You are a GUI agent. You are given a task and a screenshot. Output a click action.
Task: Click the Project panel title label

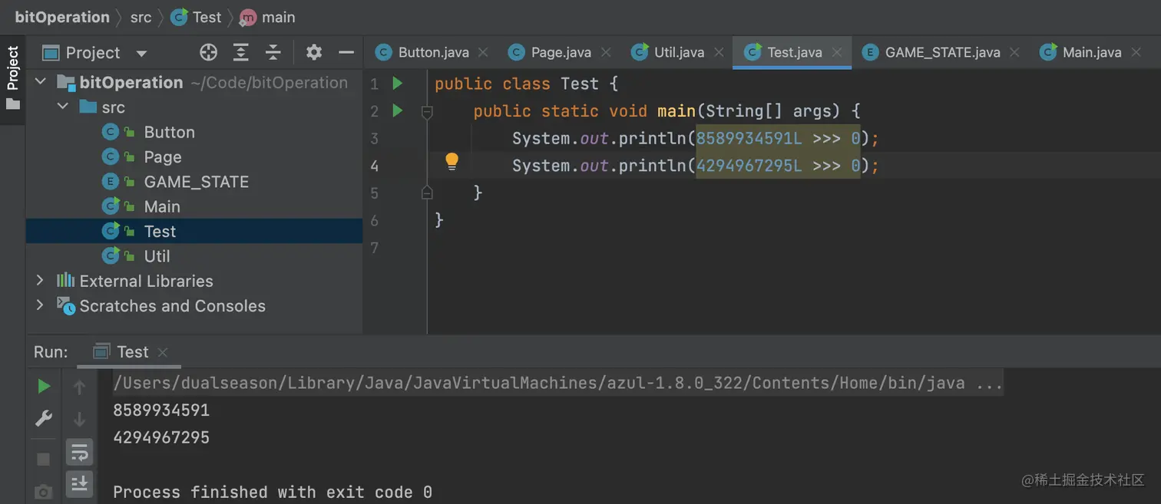coord(93,53)
